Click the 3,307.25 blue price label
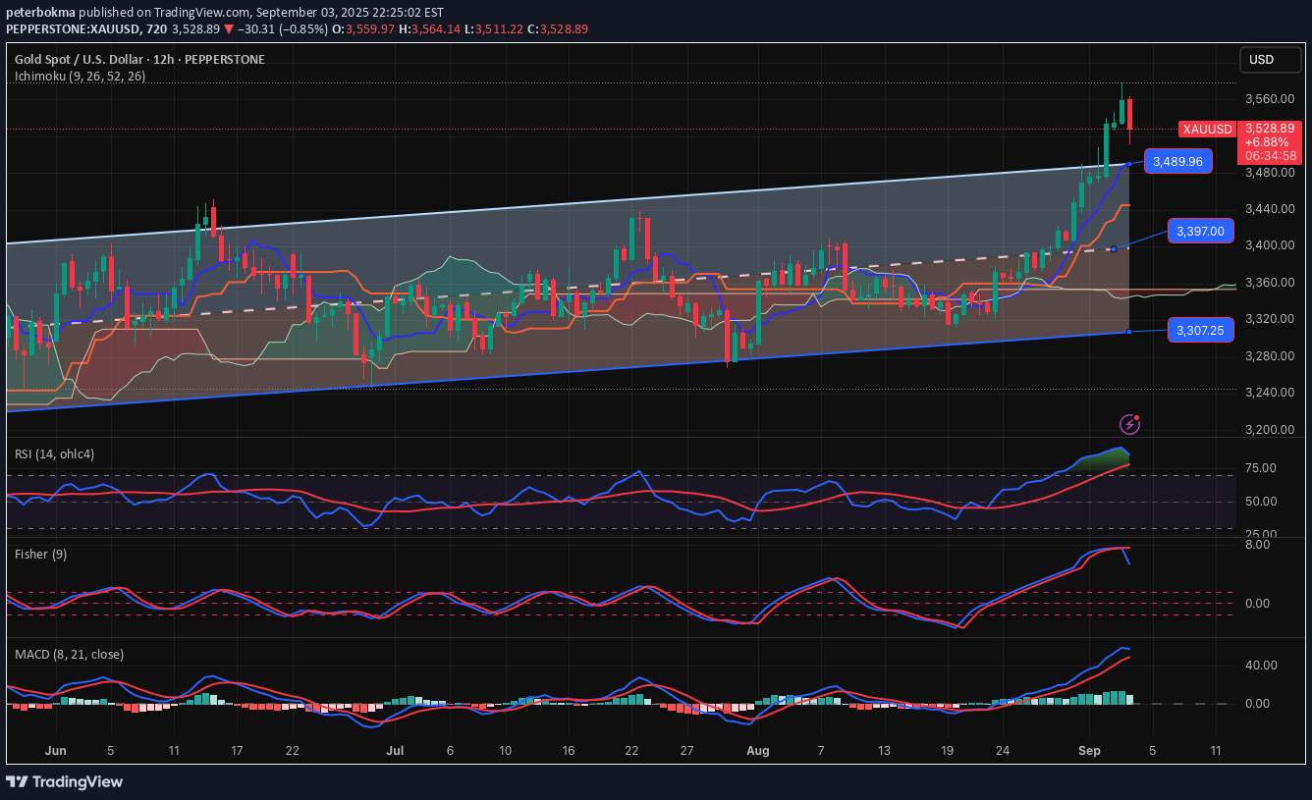 point(1202,331)
